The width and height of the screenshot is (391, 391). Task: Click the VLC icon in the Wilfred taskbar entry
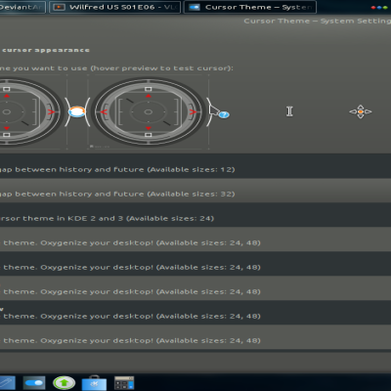pos(59,7)
